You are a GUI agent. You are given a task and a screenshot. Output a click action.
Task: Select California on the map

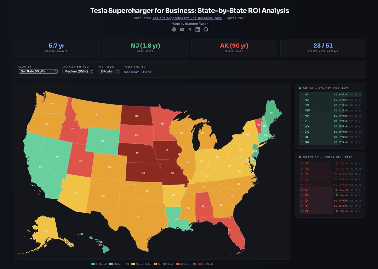(40, 167)
